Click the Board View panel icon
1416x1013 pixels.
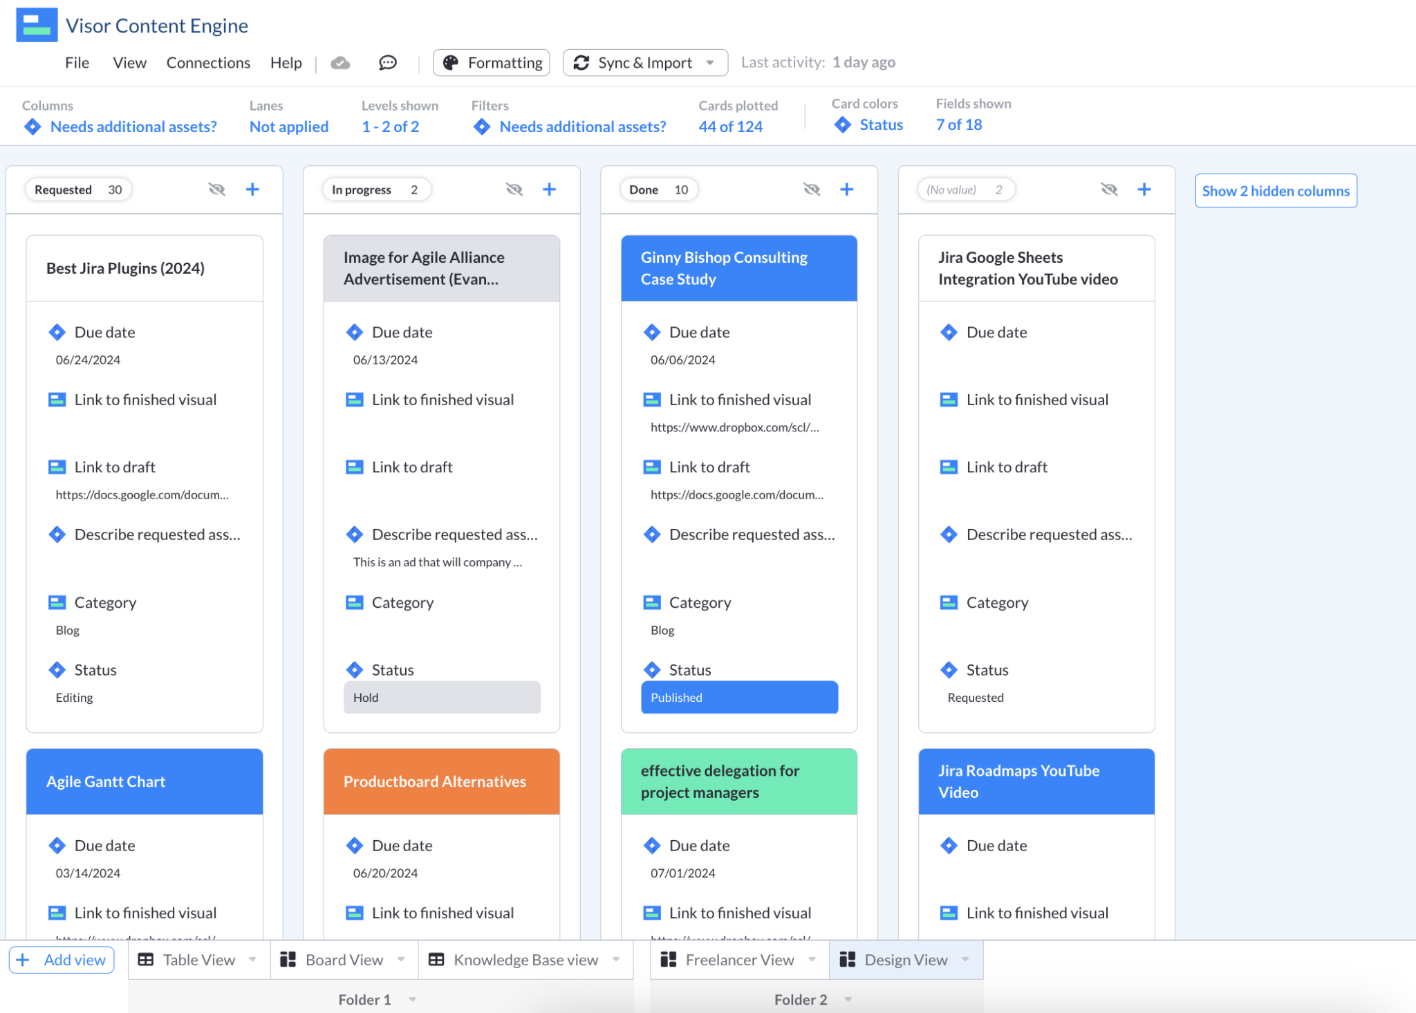pyautogui.click(x=289, y=960)
